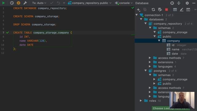Jump to query console icon
Image resolution: width=197 pixels, height=111 pixels.
[188, 10]
